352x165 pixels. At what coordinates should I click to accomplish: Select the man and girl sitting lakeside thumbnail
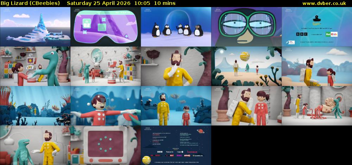tap(317, 66)
